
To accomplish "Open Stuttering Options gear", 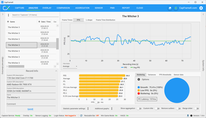I will tap(139, 79).
